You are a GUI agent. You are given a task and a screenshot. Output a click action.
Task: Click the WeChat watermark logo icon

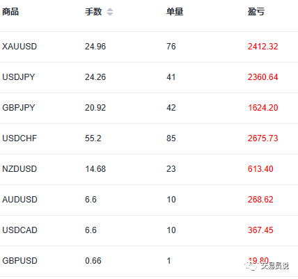pyautogui.click(x=251, y=266)
